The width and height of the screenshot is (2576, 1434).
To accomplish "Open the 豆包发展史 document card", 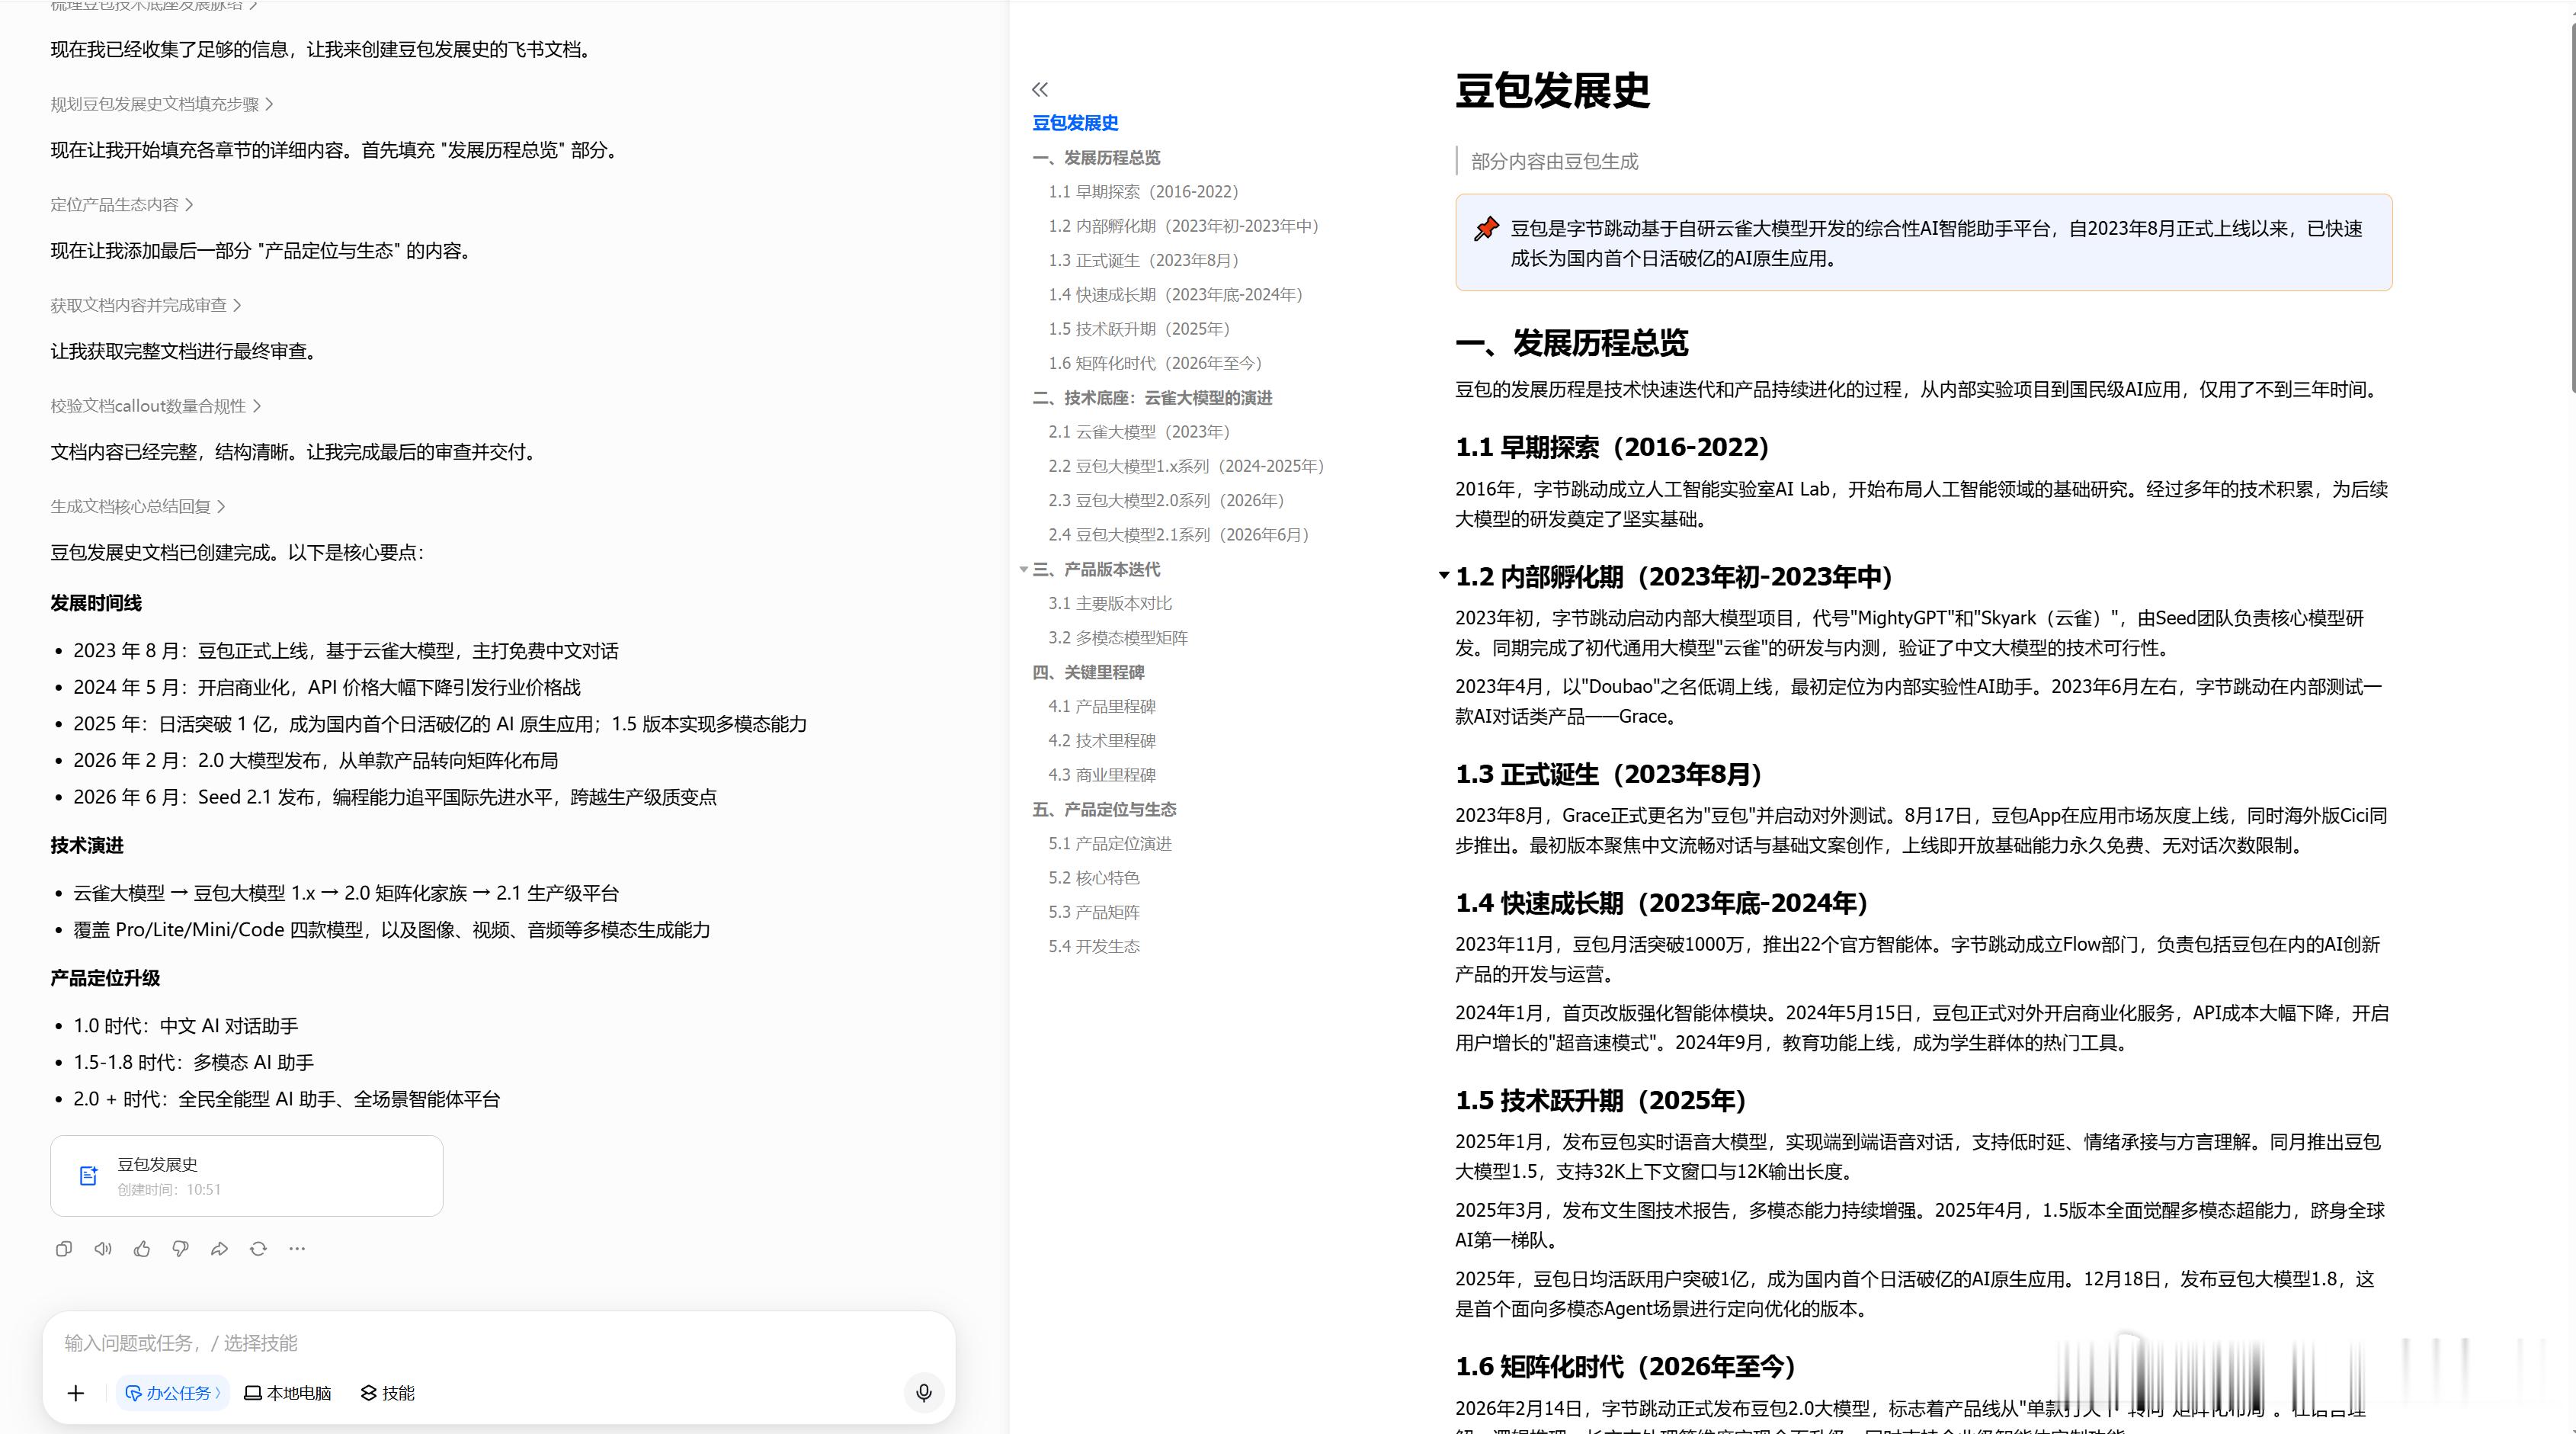I will (x=247, y=1175).
